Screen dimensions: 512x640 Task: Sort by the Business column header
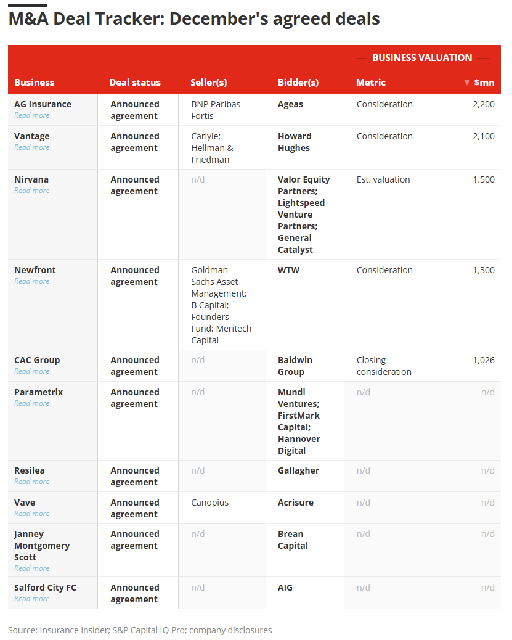click(35, 83)
